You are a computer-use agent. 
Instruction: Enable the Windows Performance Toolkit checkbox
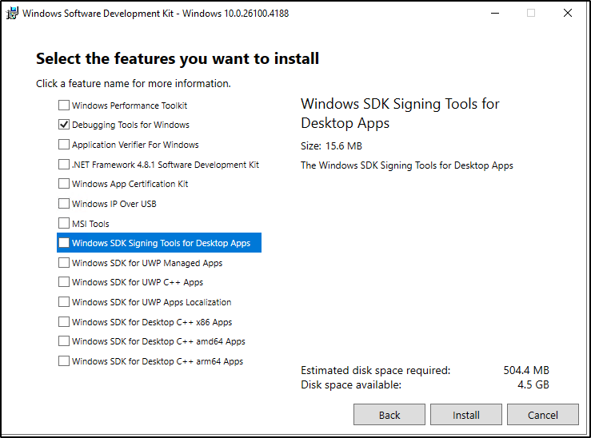64,106
